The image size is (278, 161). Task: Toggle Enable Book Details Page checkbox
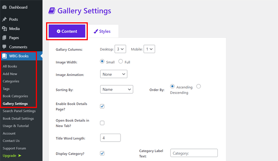click(x=102, y=106)
